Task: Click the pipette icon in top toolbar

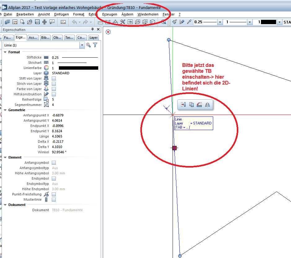Action: [x=188, y=22]
